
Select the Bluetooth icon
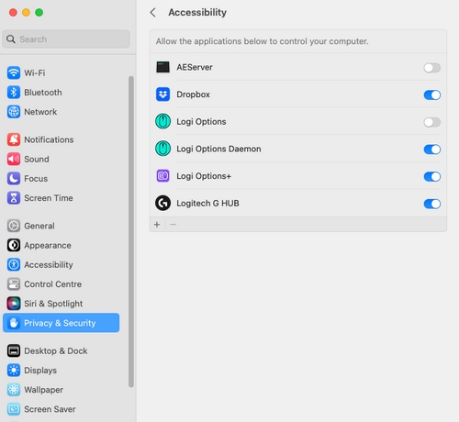pyautogui.click(x=14, y=93)
